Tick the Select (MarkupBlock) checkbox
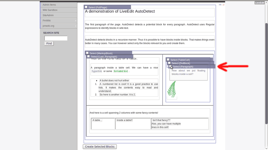268x150 pixels. (x=87, y=53)
